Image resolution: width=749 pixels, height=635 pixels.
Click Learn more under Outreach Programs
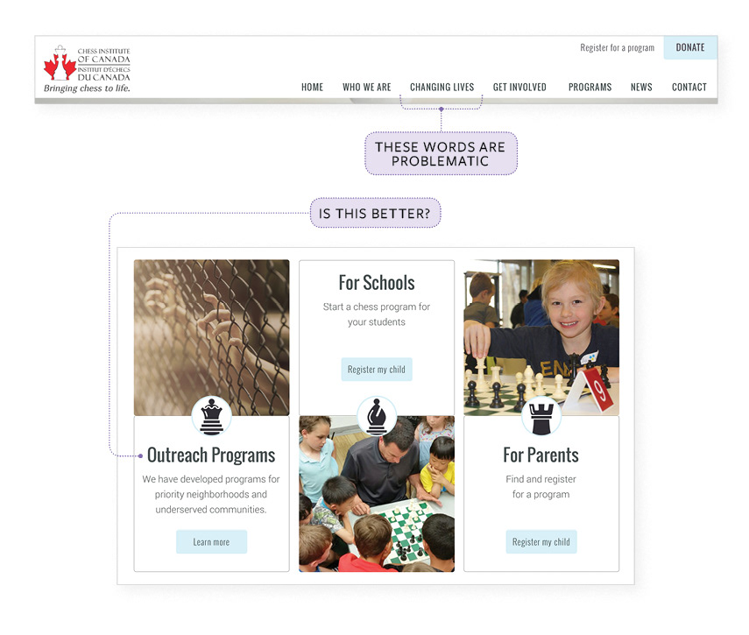click(211, 542)
